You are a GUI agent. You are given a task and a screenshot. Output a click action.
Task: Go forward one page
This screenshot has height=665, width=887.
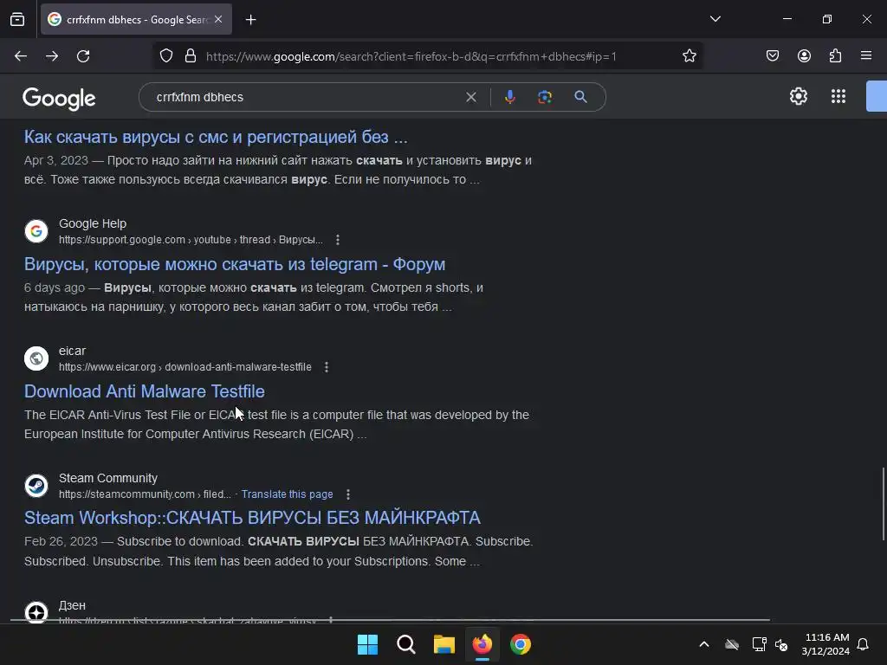click(52, 56)
